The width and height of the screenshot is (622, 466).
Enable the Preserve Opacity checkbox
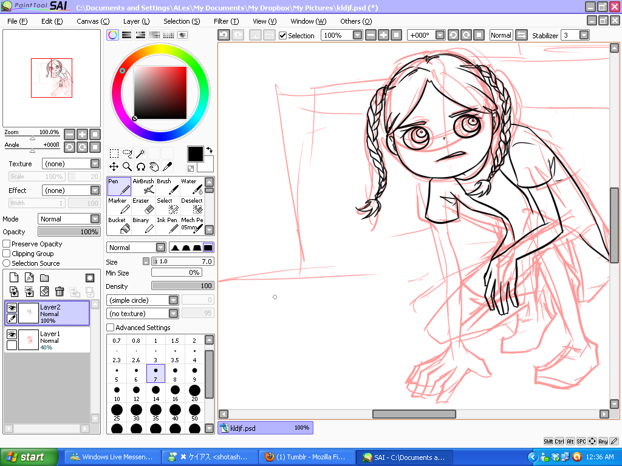[7, 244]
